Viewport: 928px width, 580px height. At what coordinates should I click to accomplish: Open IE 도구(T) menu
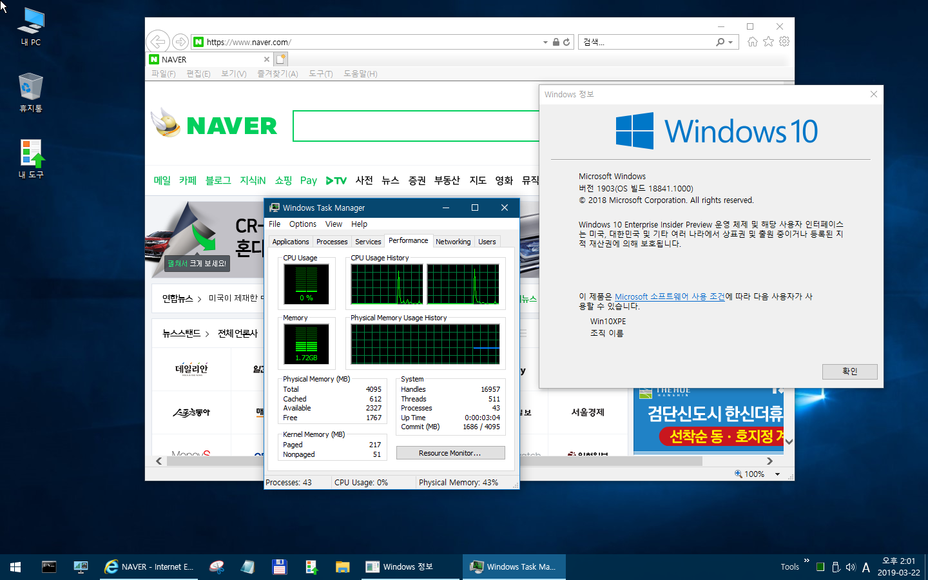point(321,74)
